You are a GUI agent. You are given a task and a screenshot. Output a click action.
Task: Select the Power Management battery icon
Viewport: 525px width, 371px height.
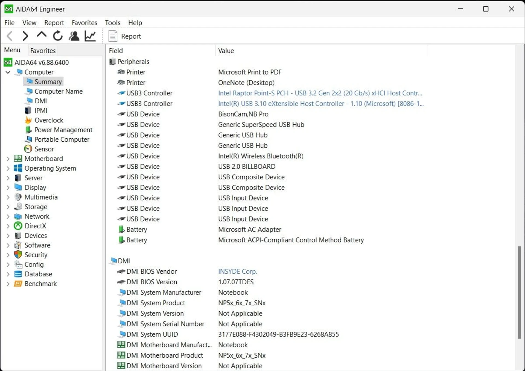(x=28, y=130)
